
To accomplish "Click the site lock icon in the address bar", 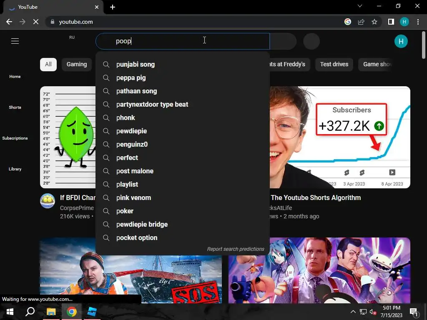I will (x=53, y=22).
